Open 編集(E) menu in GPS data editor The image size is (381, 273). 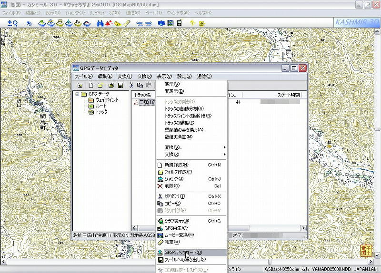click(x=105, y=77)
